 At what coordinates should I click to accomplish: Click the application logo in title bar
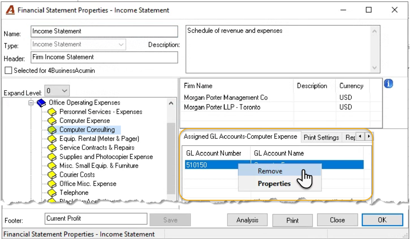click(x=10, y=10)
